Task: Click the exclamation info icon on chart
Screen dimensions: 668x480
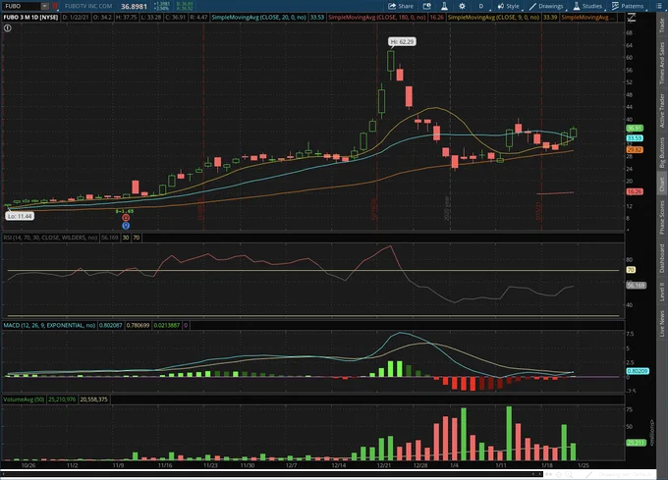Action: (x=8, y=28)
